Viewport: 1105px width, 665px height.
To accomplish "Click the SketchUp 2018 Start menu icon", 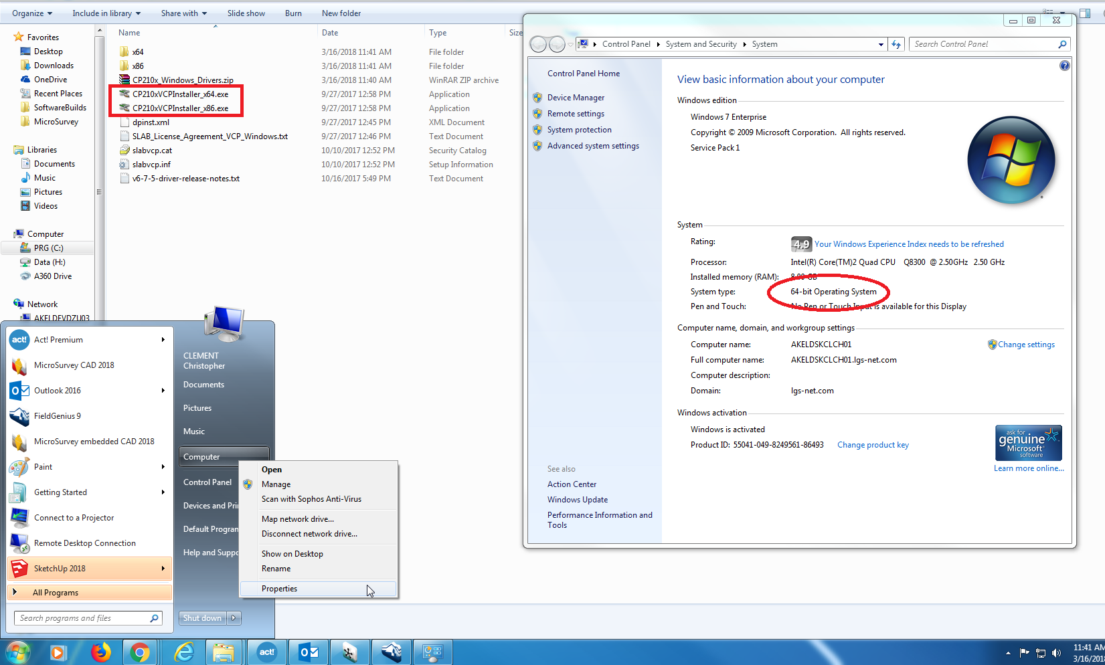I will [19, 569].
